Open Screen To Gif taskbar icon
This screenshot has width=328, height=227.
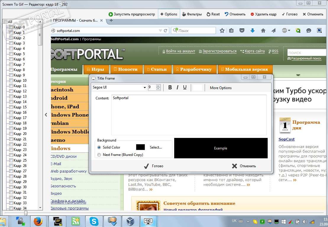click(x=148, y=221)
